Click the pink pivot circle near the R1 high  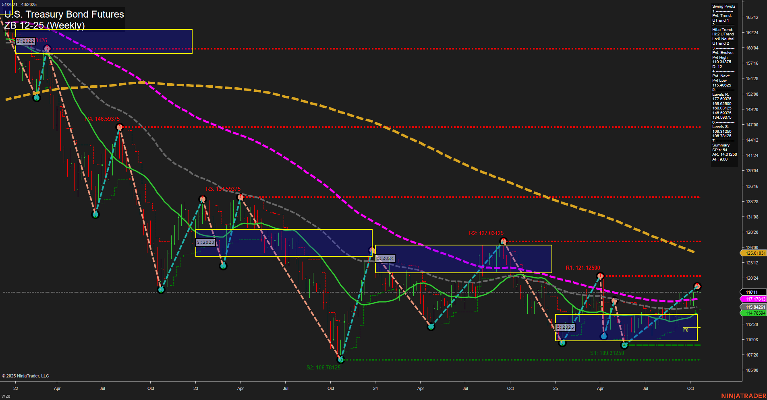[x=600, y=275]
